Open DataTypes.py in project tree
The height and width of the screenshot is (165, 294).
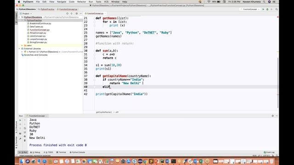[36, 27]
